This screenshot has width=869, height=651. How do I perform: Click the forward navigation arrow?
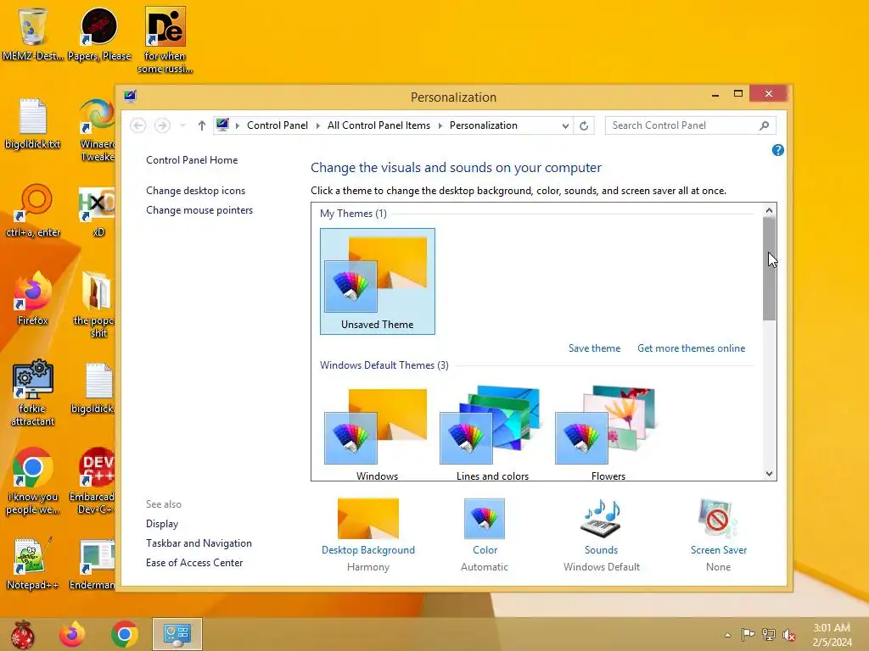[162, 125]
